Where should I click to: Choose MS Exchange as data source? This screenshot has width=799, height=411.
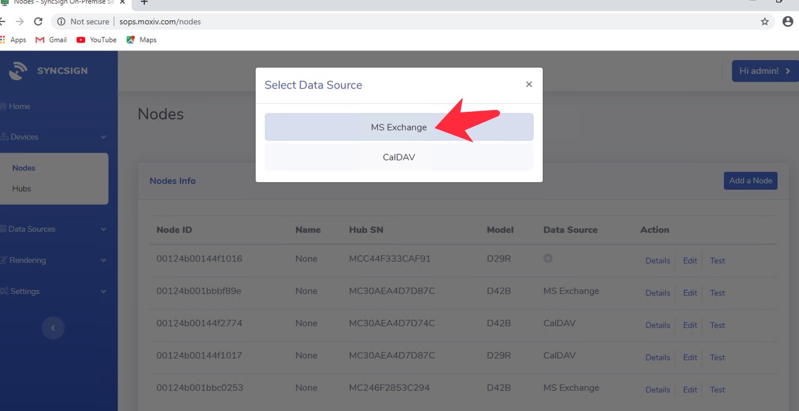click(399, 127)
